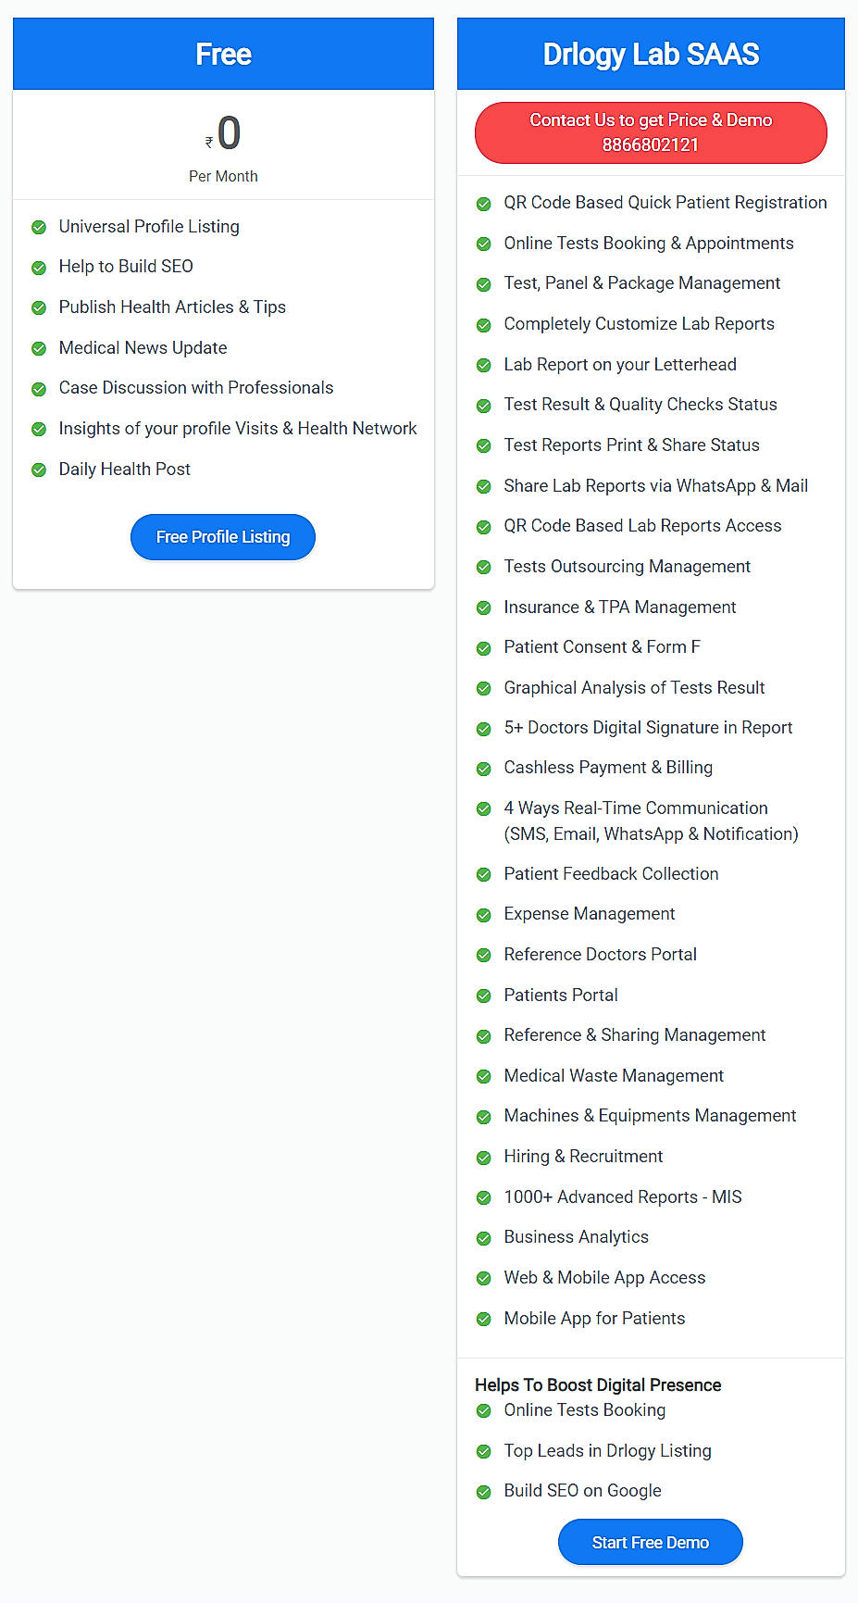Click the checkmark beside Mobile App for Patients

pos(484,1319)
